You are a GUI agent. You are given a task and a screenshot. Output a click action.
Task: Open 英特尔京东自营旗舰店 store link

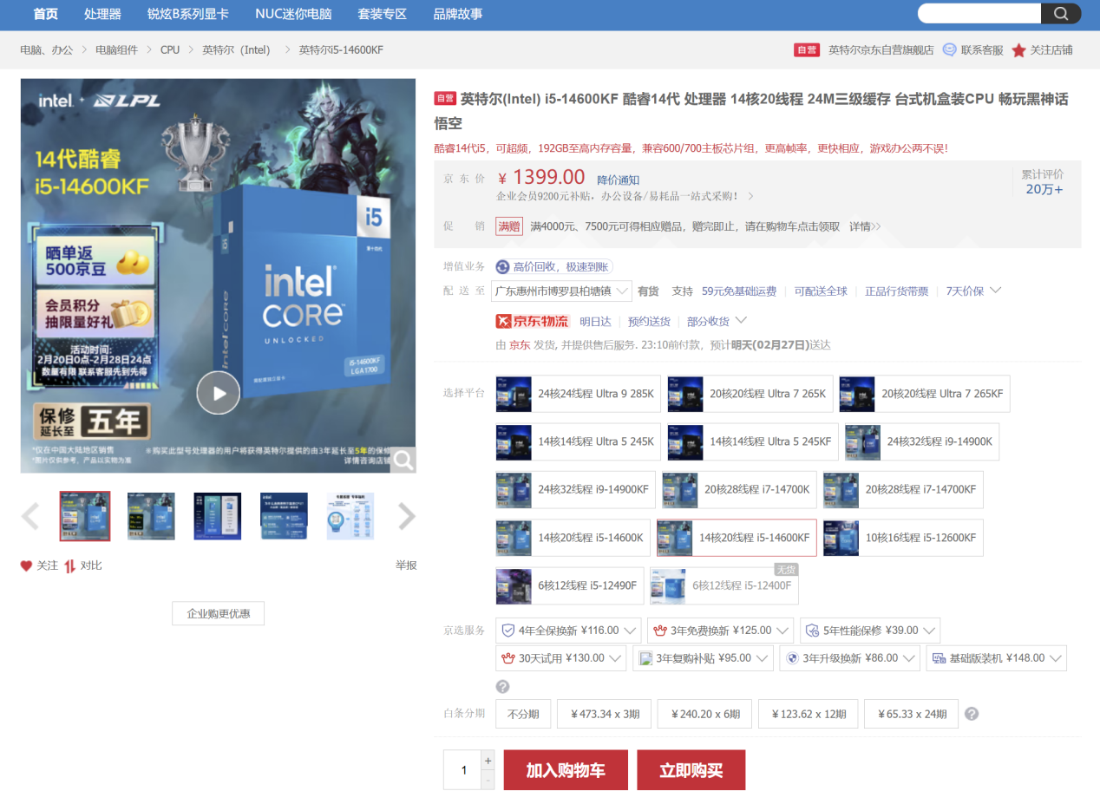tap(881, 50)
